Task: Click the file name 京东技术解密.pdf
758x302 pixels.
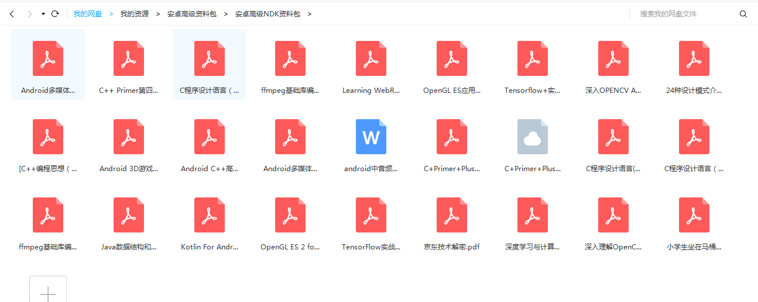Action: [x=452, y=247]
